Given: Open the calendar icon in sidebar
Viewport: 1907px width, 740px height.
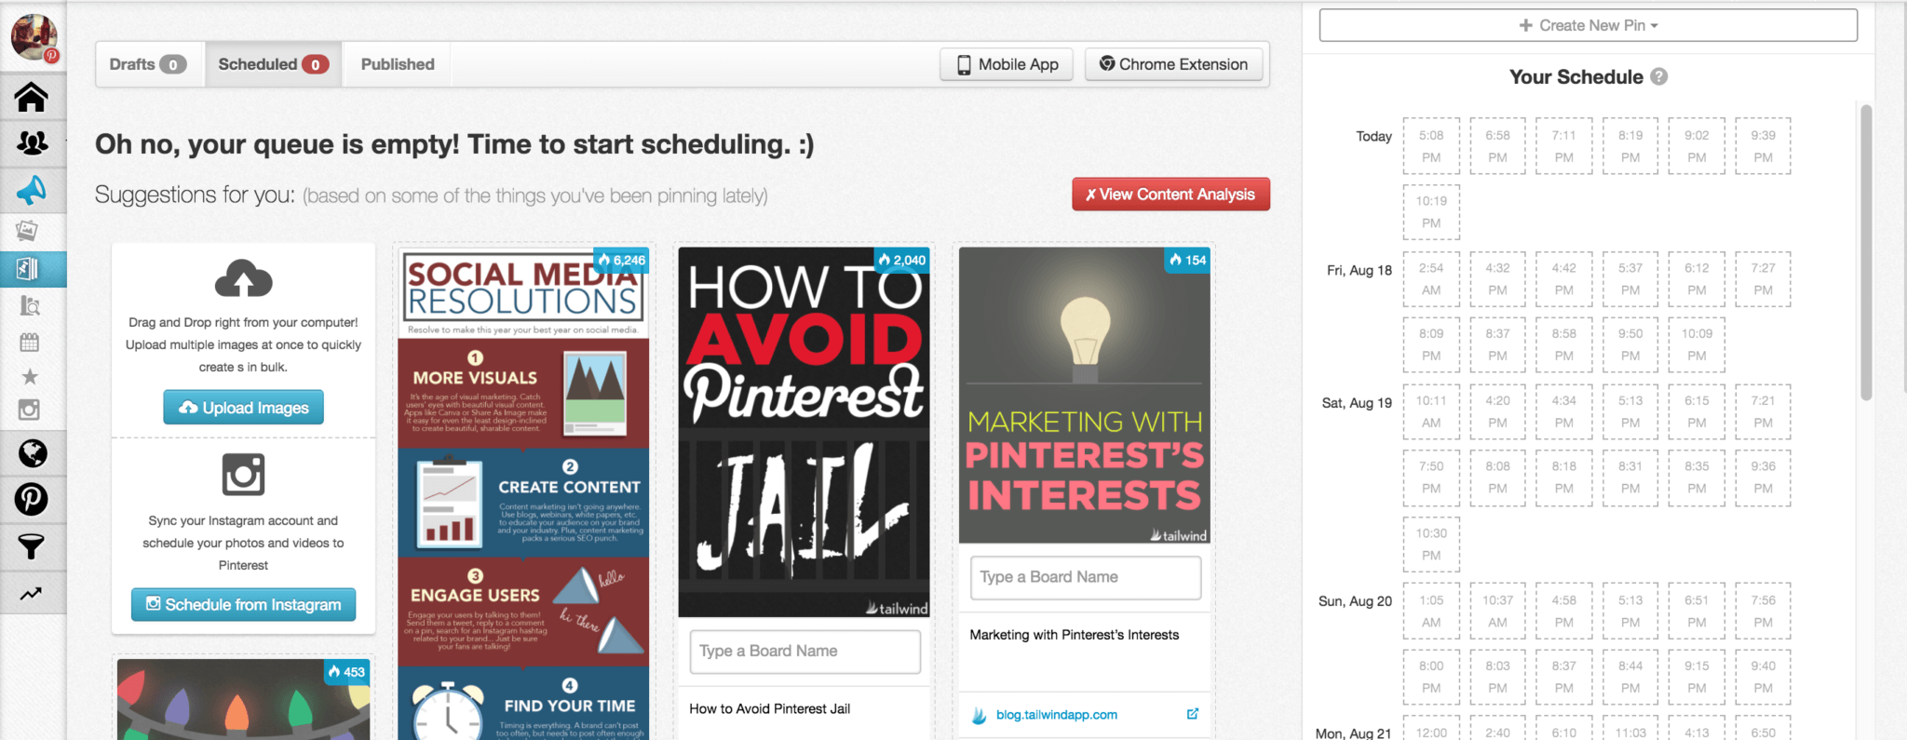Looking at the screenshot, I should [x=30, y=342].
